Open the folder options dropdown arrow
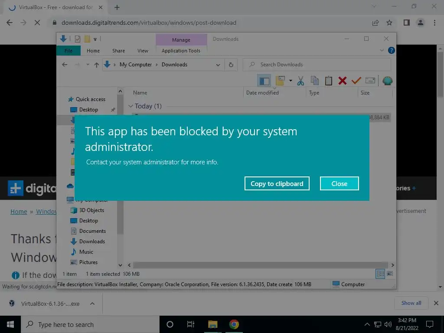Screen dimensions: 444x333 pyautogui.click(x=291, y=81)
